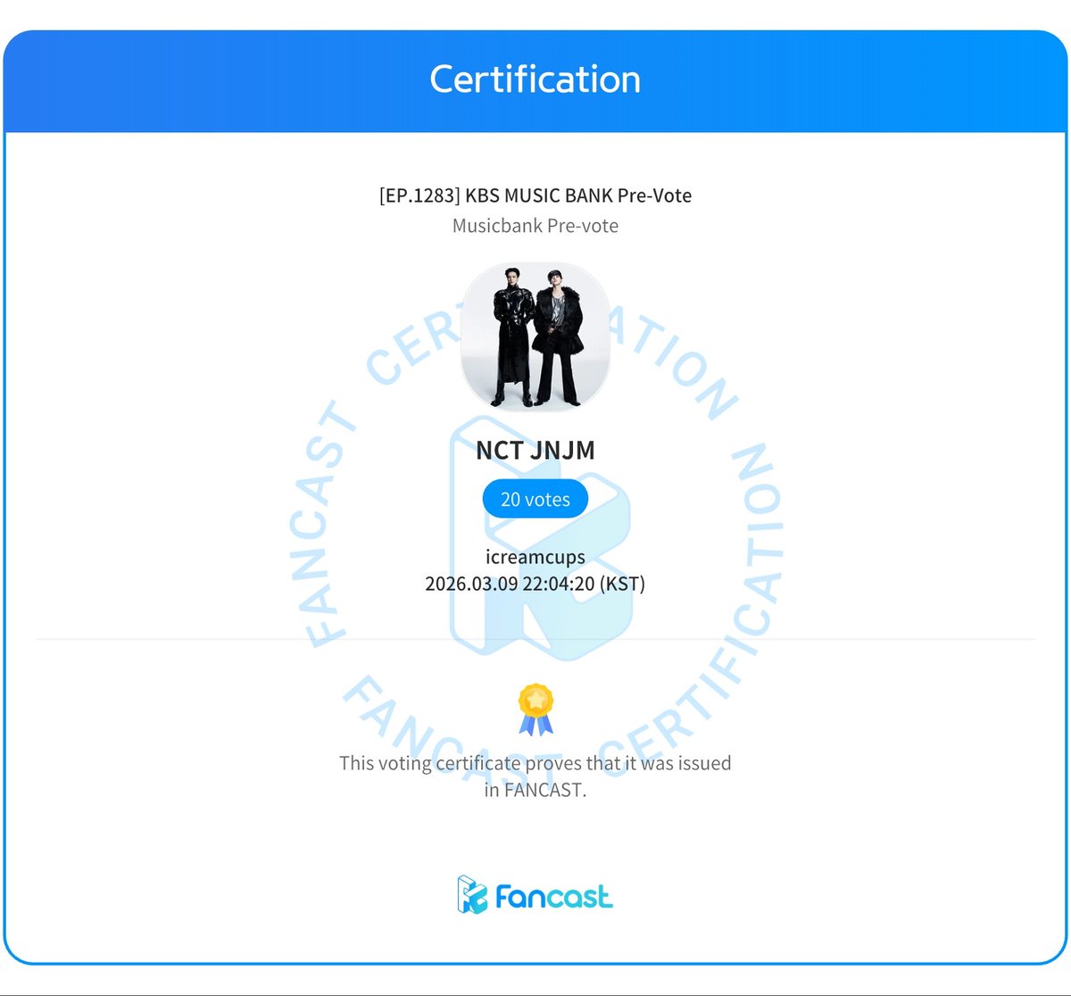
Task: Click the 20 votes badge
Action: click(x=535, y=499)
